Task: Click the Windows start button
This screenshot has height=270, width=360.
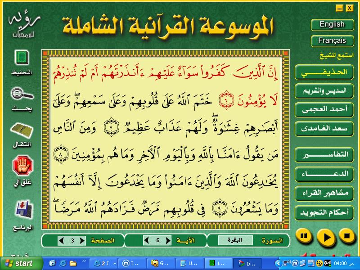Action: 21,263
